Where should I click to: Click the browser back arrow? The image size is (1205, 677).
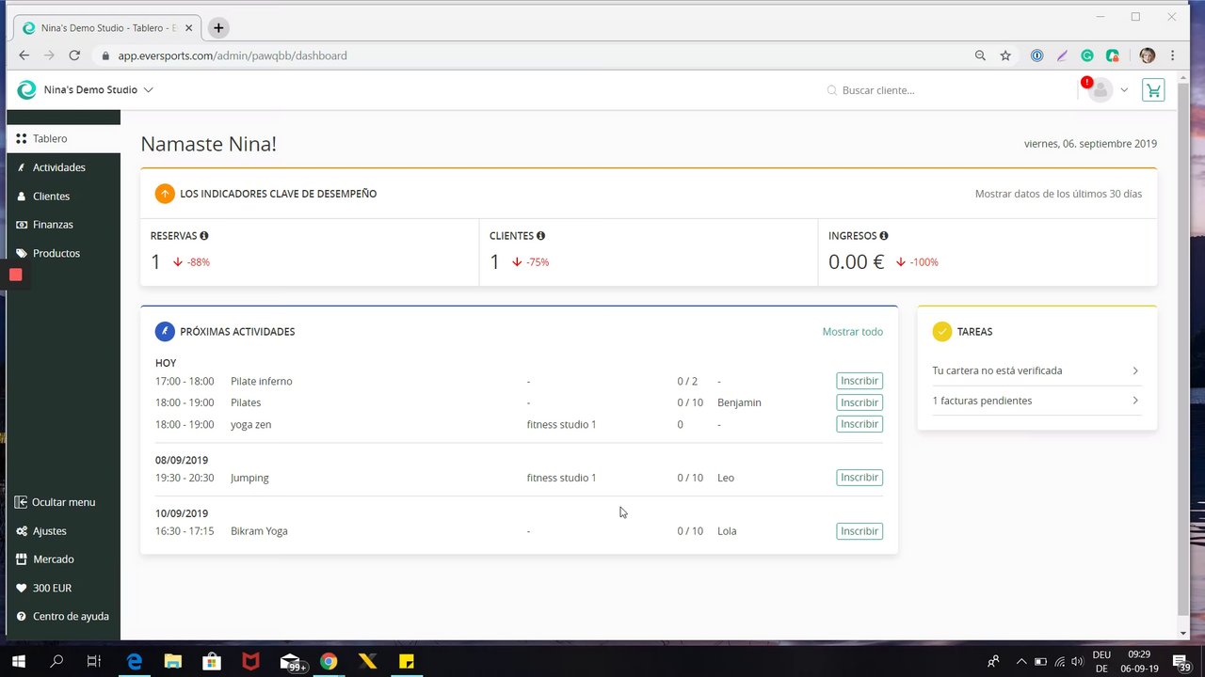tap(24, 55)
